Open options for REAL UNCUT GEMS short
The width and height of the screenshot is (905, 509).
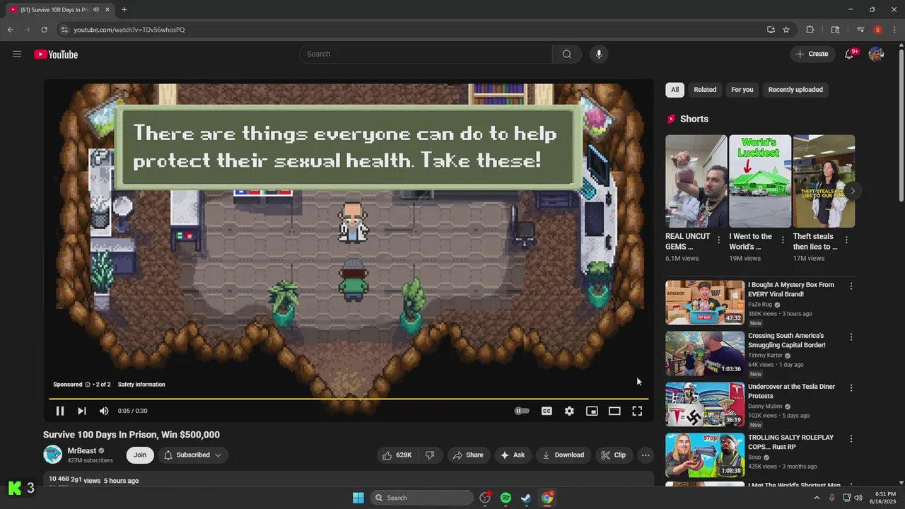coord(719,240)
